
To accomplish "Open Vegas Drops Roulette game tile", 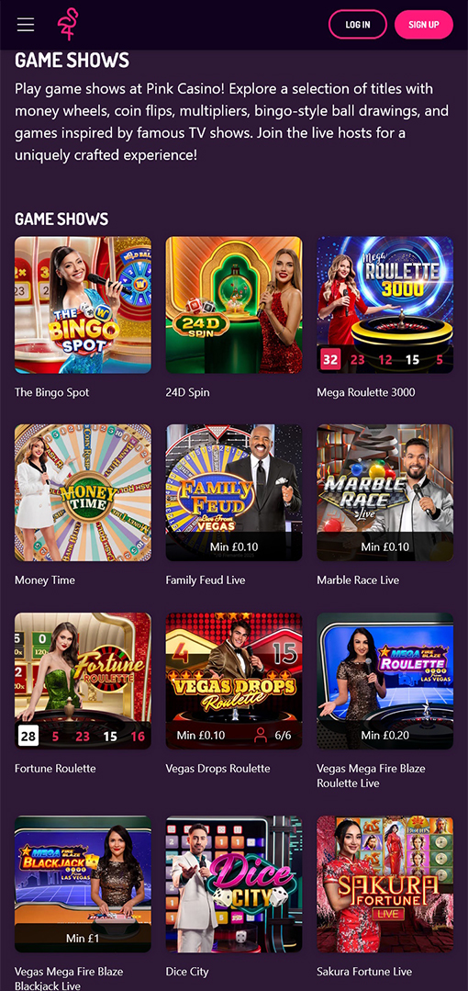I will 234,681.
